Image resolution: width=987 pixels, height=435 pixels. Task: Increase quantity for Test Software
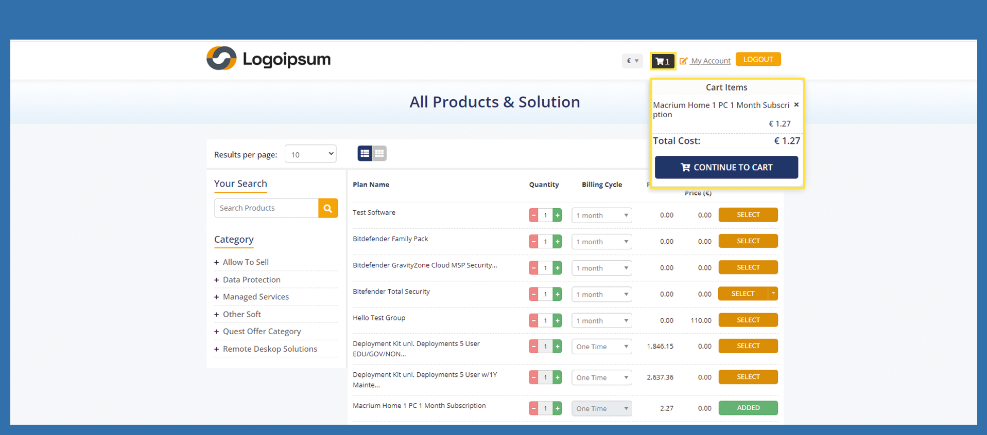tap(557, 215)
